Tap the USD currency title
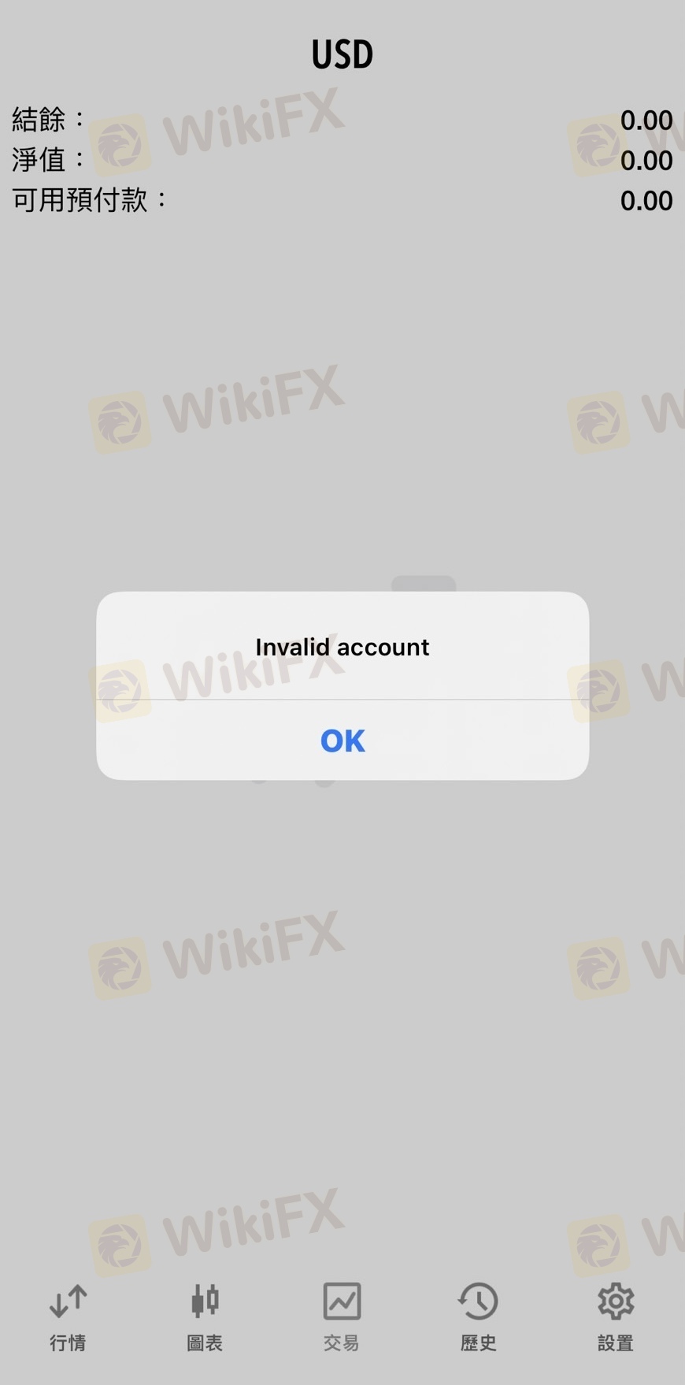Image resolution: width=685 pixels, height=1385 pixels. (342, 54)
